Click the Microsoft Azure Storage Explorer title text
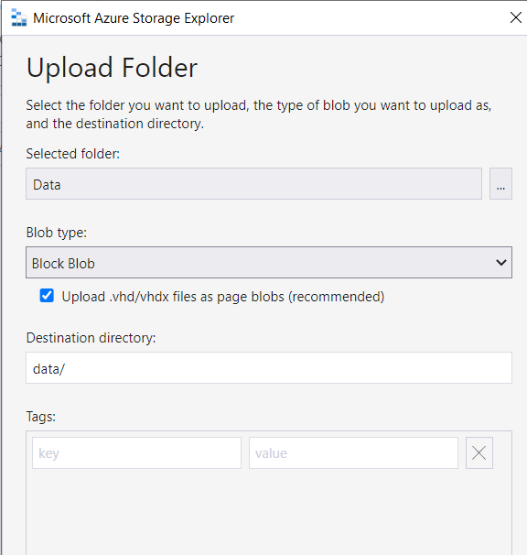 pos(134,18)
